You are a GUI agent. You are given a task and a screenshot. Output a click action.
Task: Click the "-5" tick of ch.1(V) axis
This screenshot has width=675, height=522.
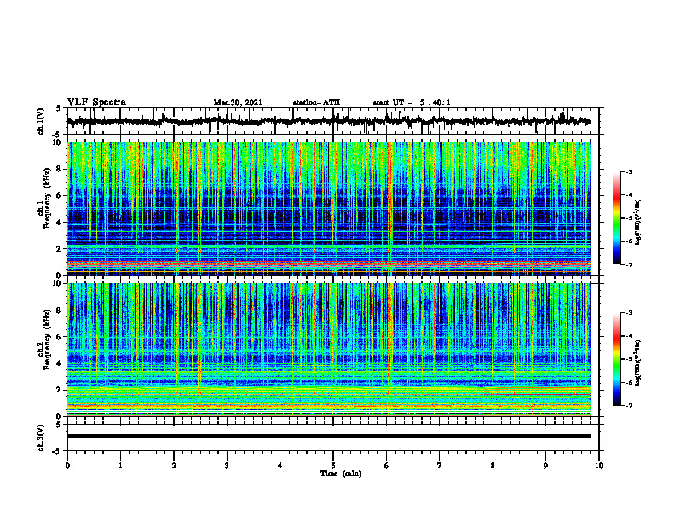pos(56,135)
